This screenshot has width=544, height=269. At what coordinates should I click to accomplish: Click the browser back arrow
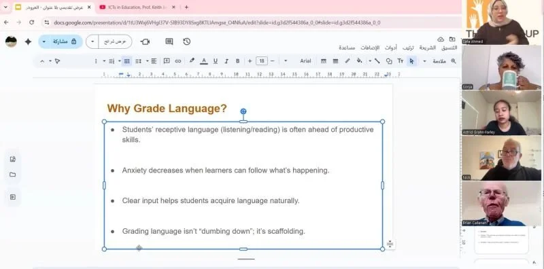(x=6, y=22)
